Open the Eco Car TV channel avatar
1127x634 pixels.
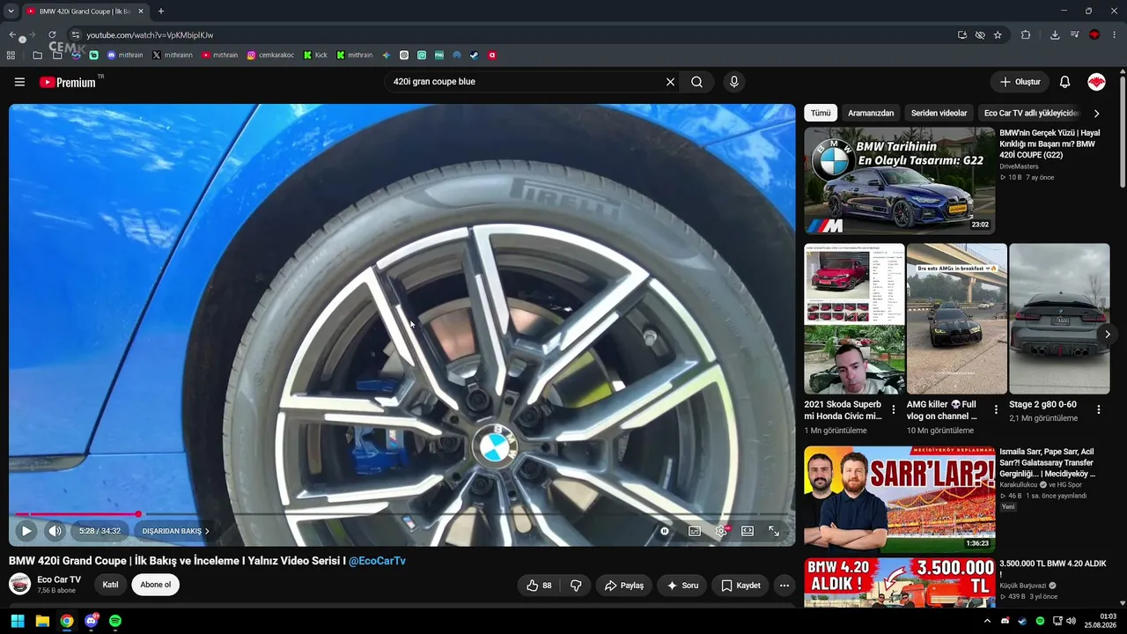coord(19,584)
